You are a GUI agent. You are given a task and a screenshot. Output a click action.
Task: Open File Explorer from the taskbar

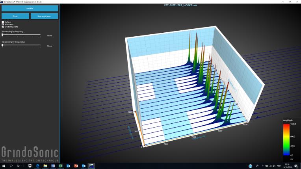45,166
